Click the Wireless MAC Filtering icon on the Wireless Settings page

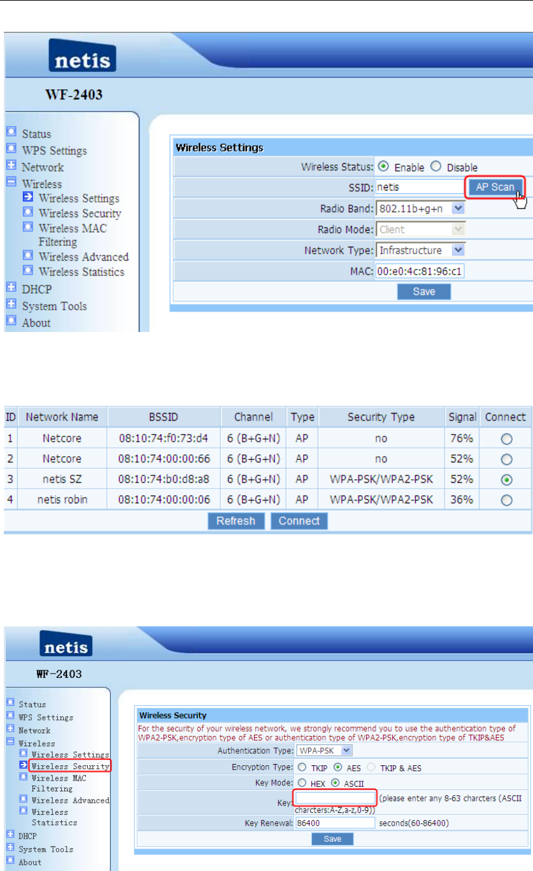click(28, 227)
